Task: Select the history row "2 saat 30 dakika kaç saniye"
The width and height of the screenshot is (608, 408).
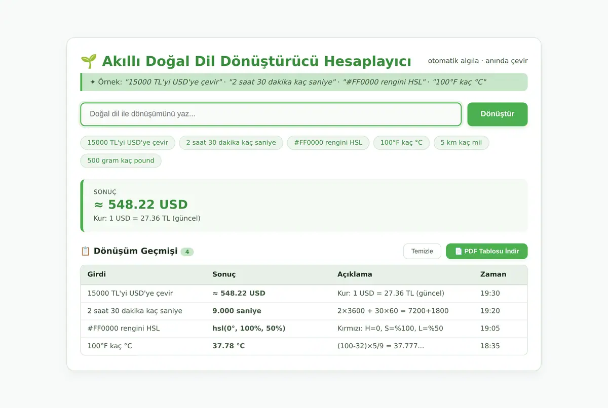Action: [x=304, y=311]
